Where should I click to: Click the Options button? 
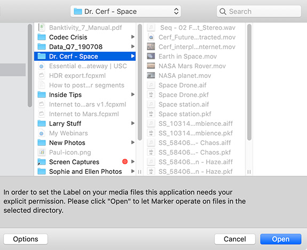point(26,239)
